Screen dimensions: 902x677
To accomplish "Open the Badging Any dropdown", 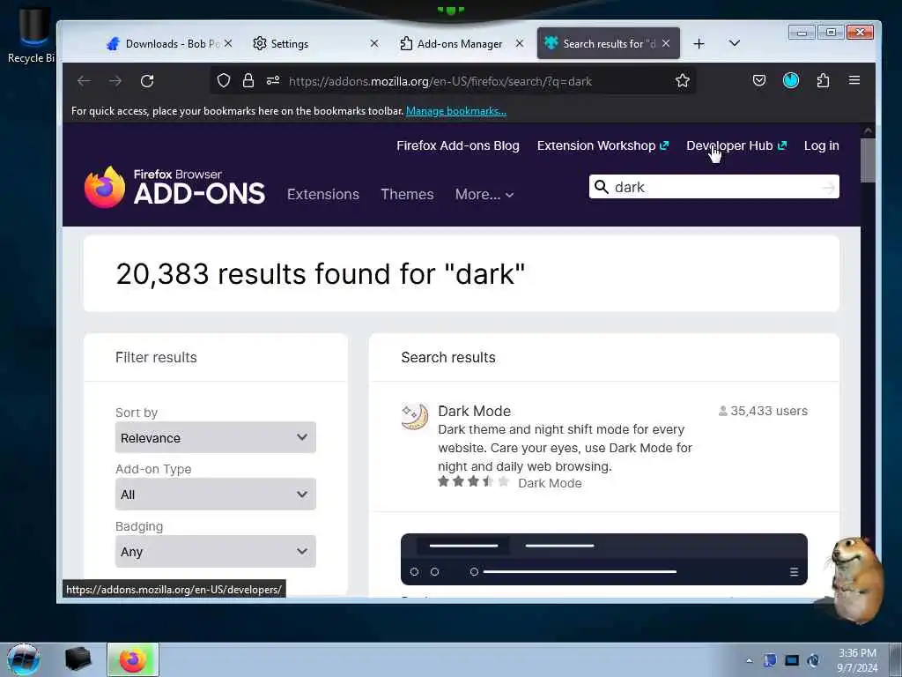I will [215, 552].
